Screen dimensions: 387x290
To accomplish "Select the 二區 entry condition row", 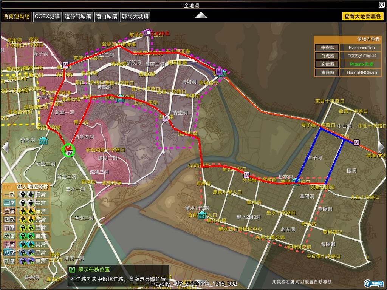I will pyautogui.click(x=25, y=203).
